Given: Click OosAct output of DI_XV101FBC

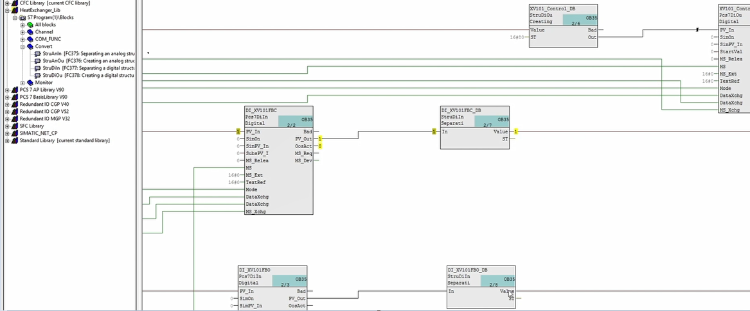Looking at the screenshot, I should coord(304,146).
